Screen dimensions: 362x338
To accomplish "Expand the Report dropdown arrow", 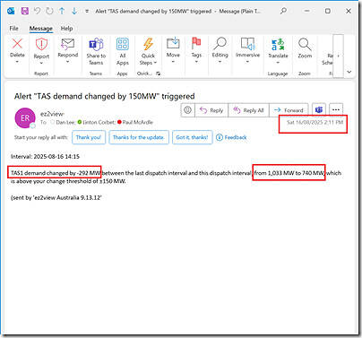I will (41, 63).
